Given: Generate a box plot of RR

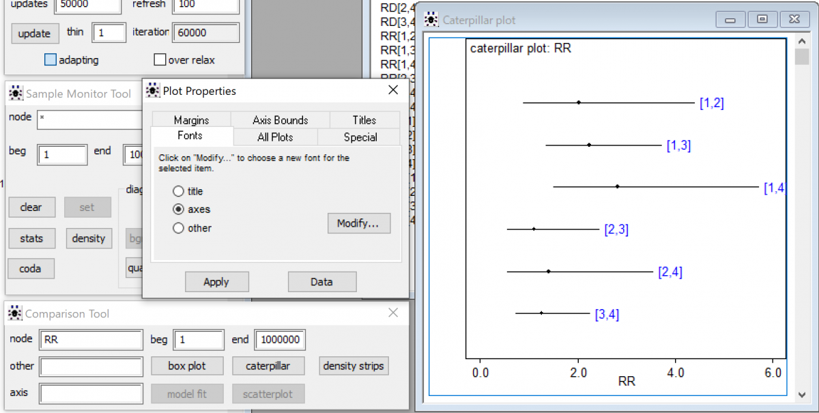Looking at the screenshot, I should [187, 366].
